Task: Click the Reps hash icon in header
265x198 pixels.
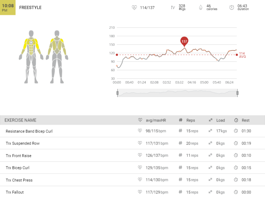Action: (181, 120)
